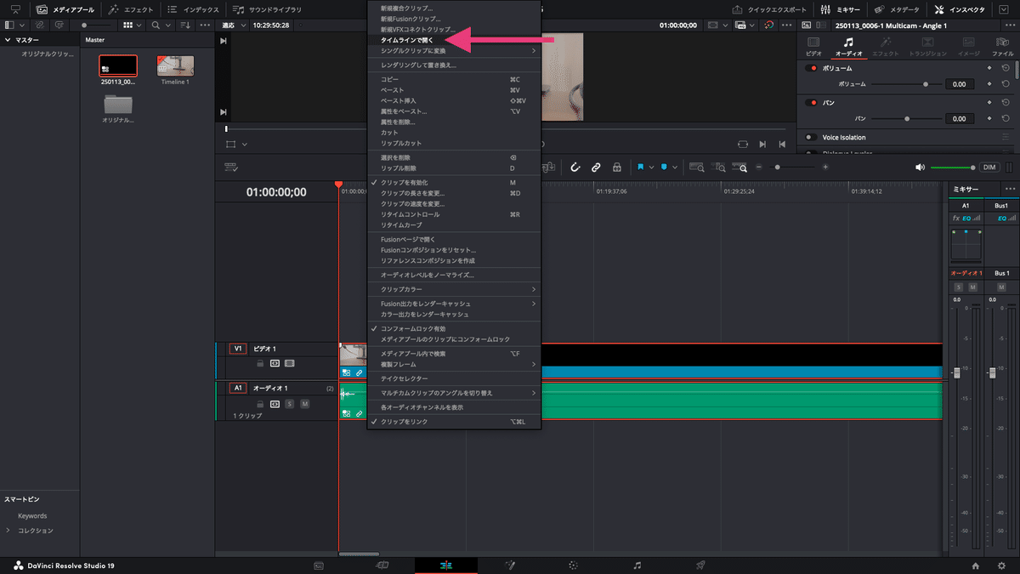Add a blue marker in the timeline toolbar
This screenshot has height=574, width=1020.
coord(664,168)
